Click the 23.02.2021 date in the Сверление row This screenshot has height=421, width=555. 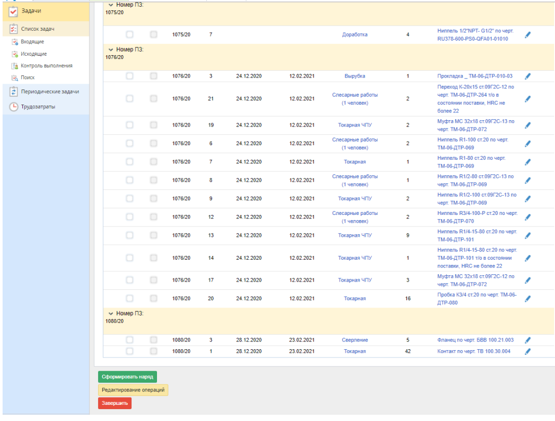click(x=301, y=340)
